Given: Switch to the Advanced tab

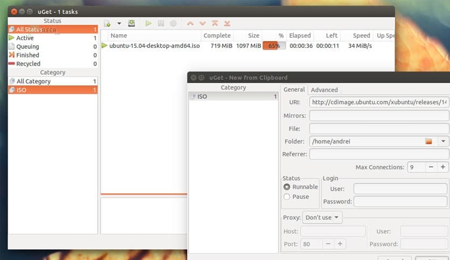Looking at the screenshot, I should coord(324,90).
